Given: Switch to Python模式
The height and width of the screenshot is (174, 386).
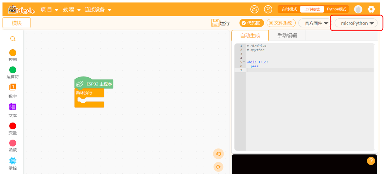Looking at the screenshot, I should click(336, 9).
